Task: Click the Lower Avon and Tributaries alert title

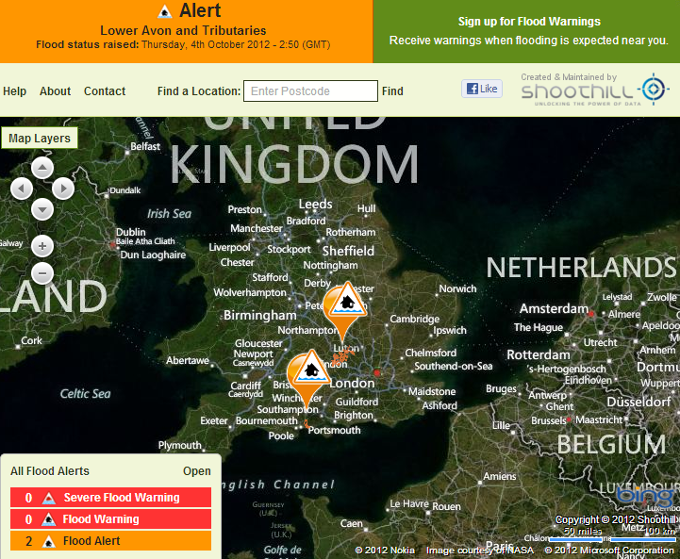Action: coord(183,30)
